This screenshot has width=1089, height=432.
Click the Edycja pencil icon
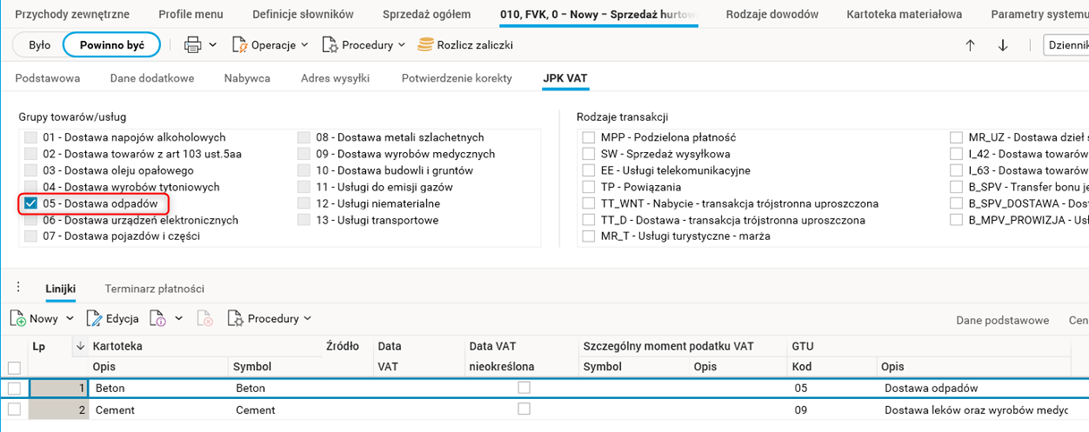(95, 318)
